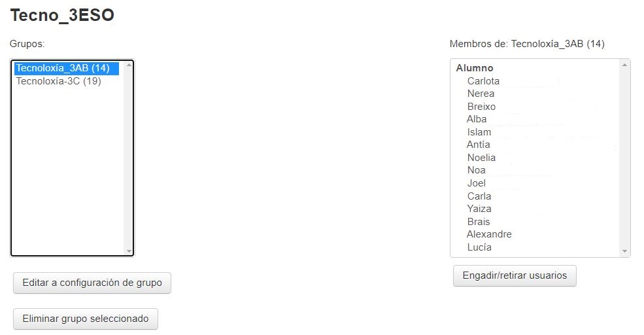Select member Nerea in the list

(x=481, y=94)
